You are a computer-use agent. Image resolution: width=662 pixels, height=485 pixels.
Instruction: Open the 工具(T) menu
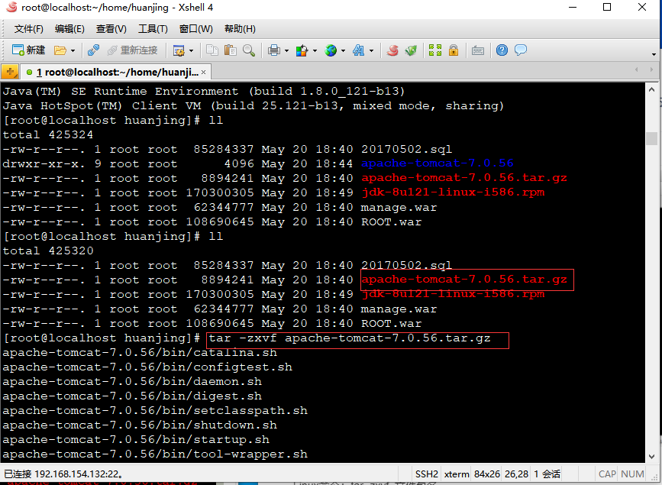coord(153,29)
